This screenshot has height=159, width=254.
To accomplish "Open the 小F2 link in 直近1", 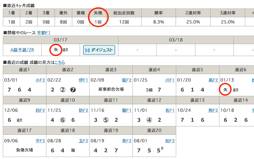I will click(x=40, y=80).
